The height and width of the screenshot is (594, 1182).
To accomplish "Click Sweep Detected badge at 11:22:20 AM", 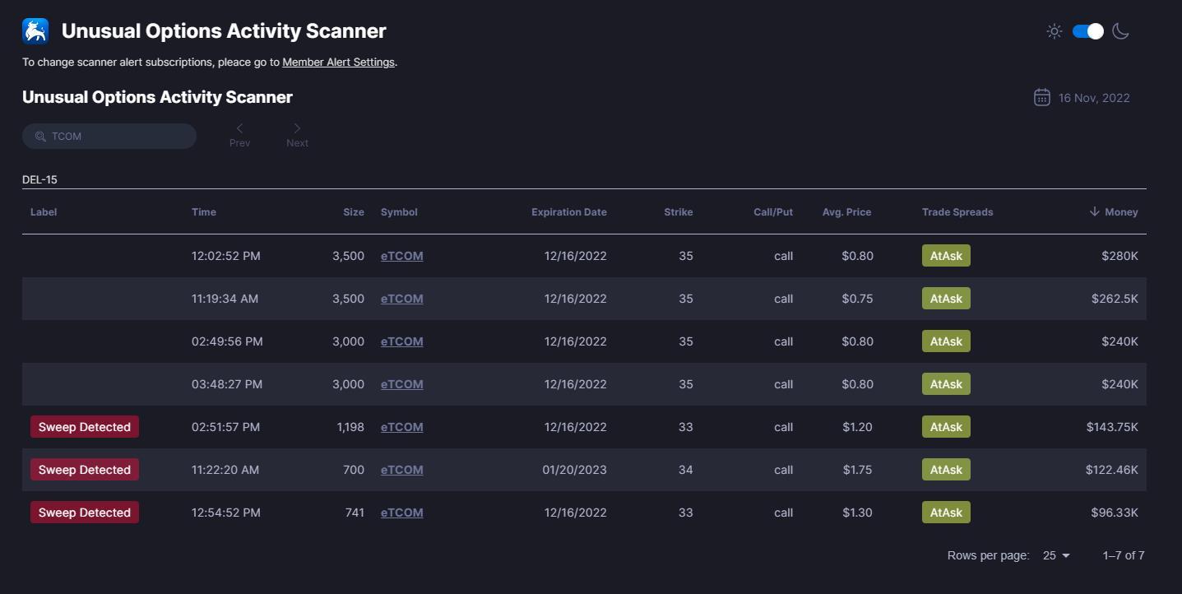I will coord(85,470).
